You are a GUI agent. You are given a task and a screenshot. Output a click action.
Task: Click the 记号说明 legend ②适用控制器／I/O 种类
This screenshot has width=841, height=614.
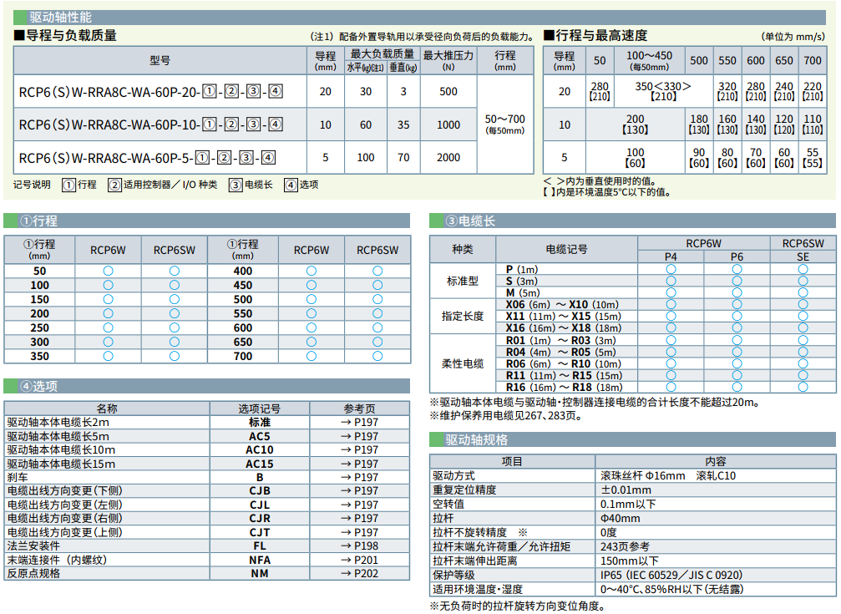point(163,185)
